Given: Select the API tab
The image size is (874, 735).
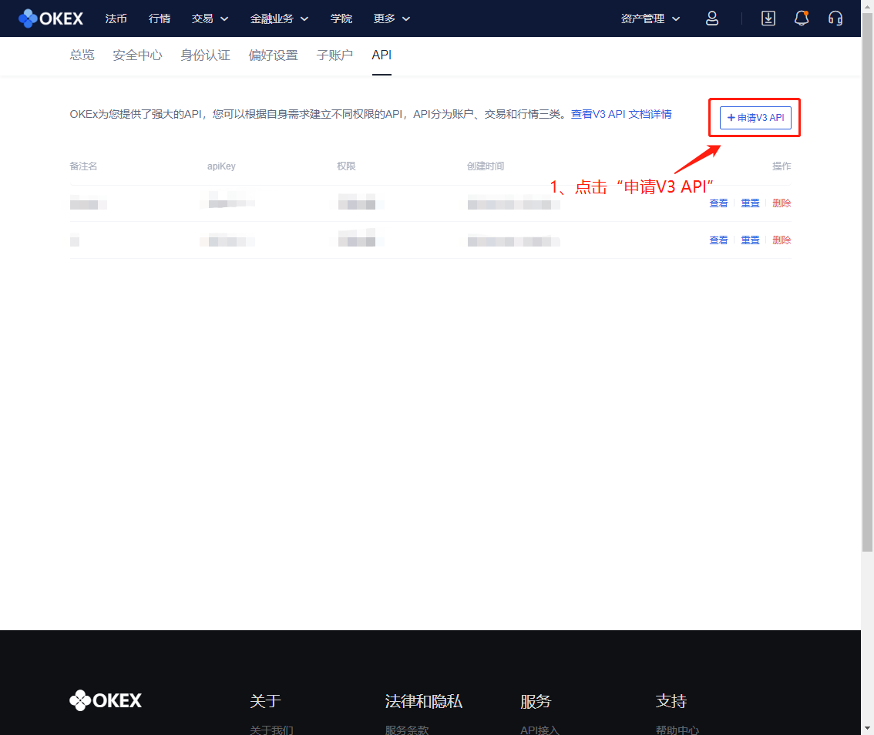Looking at the screenshot, I should click(x=382, y=55).
